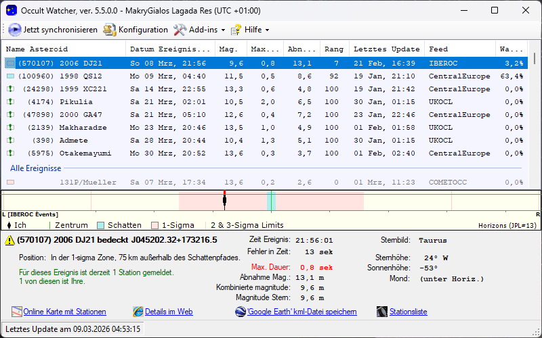Expand the Add-ins dropdown arrow
The height and width of the screenshot is (338, 542).
tap(224, 30)
